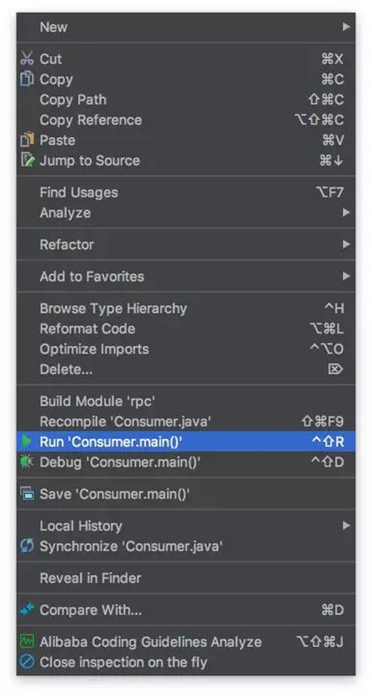The image size is (372, 696).
Task: Click the Copy documents icon
Action: [27, 79]
